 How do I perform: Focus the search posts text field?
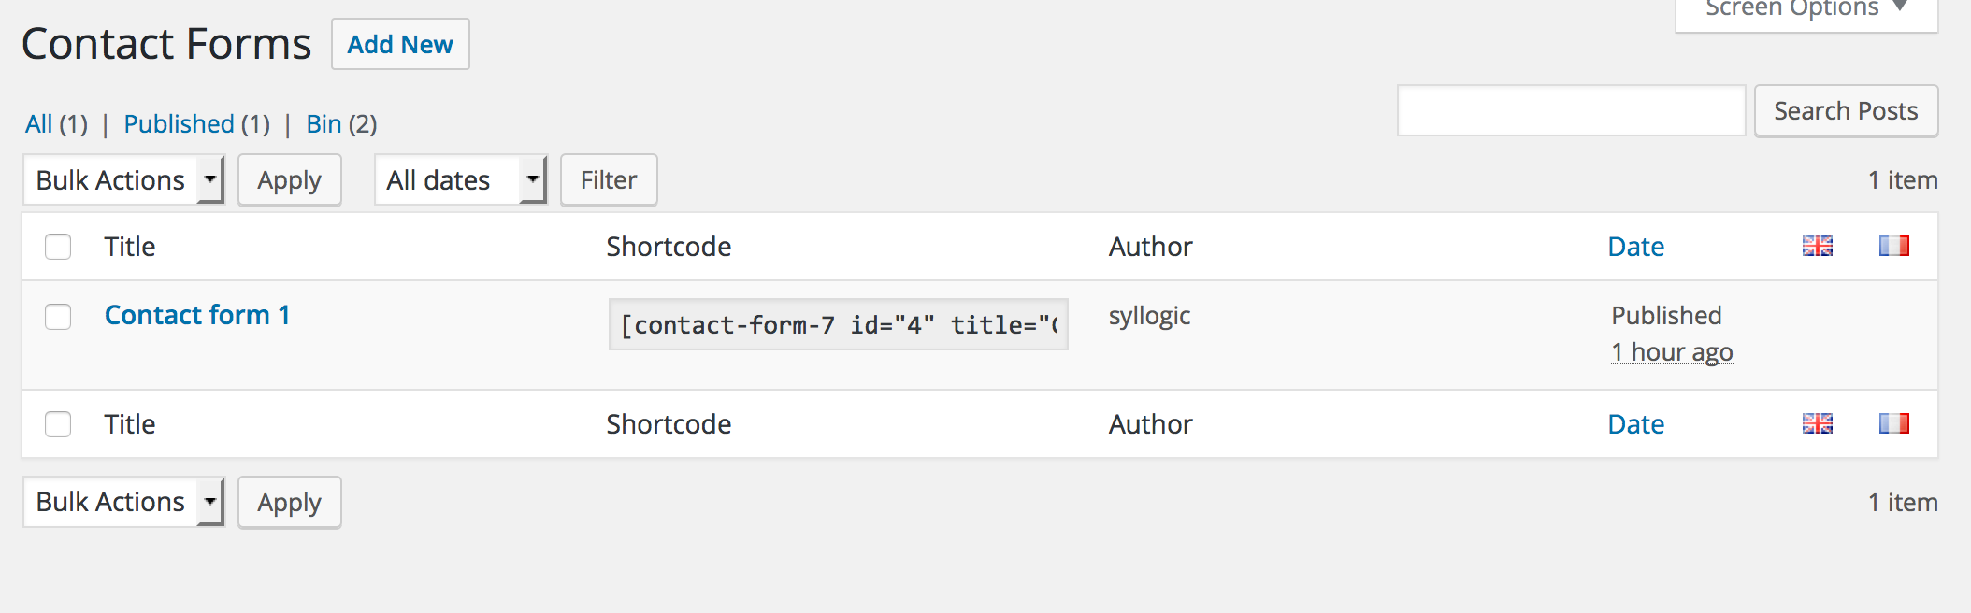click(x=1571, y=111)
